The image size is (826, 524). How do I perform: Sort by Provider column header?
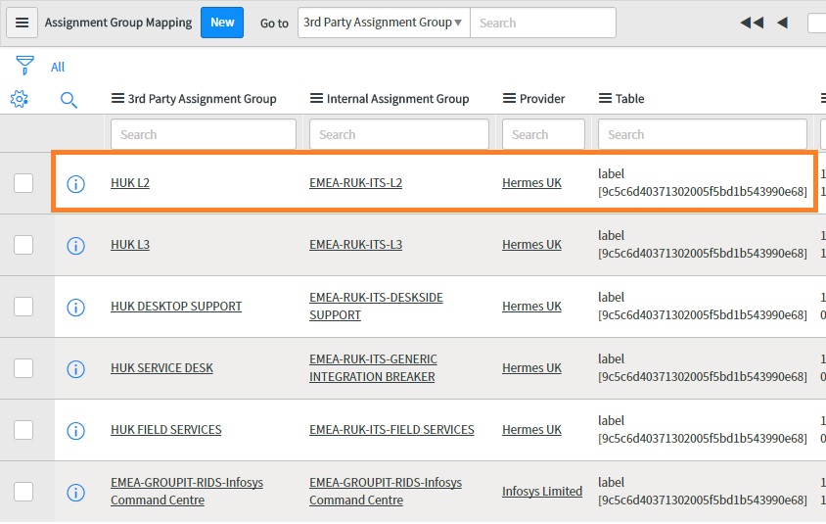[542, 99]
